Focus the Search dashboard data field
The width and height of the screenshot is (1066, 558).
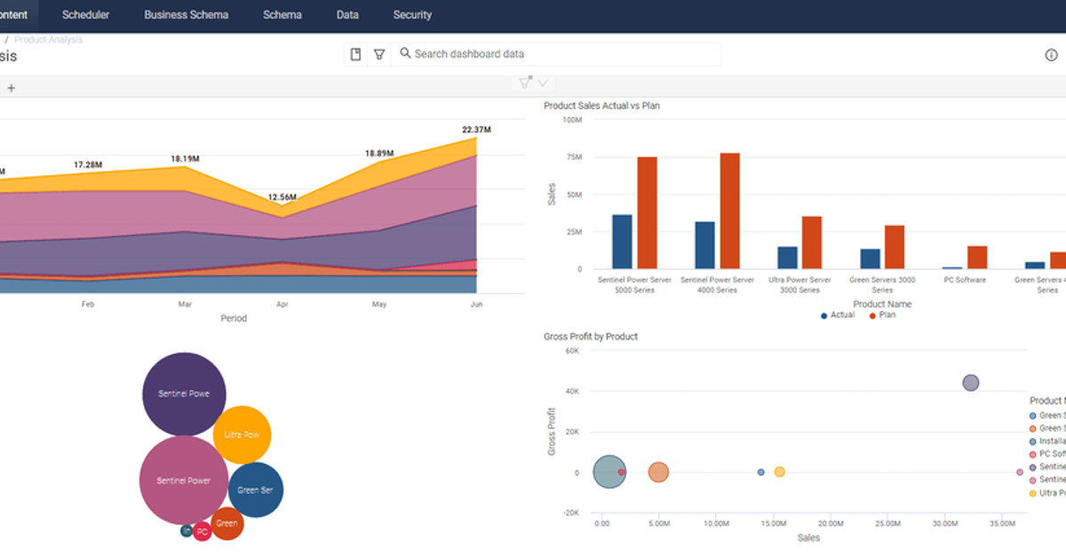pos(556,54)
